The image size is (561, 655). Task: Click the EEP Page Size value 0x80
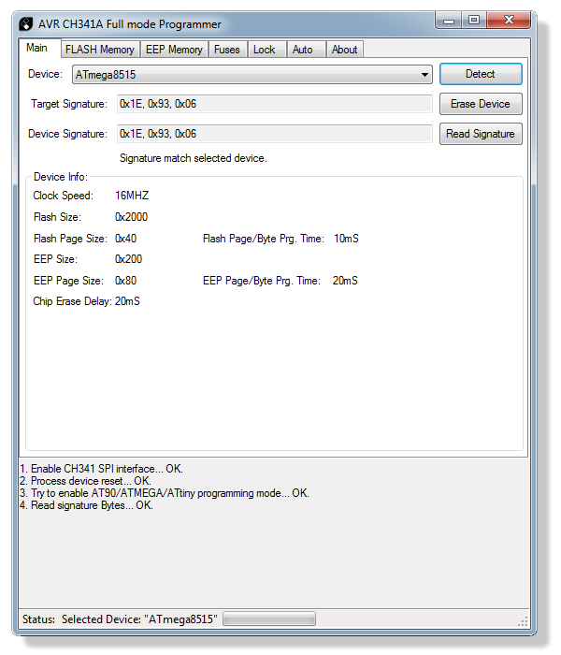[x=125, y=281]
